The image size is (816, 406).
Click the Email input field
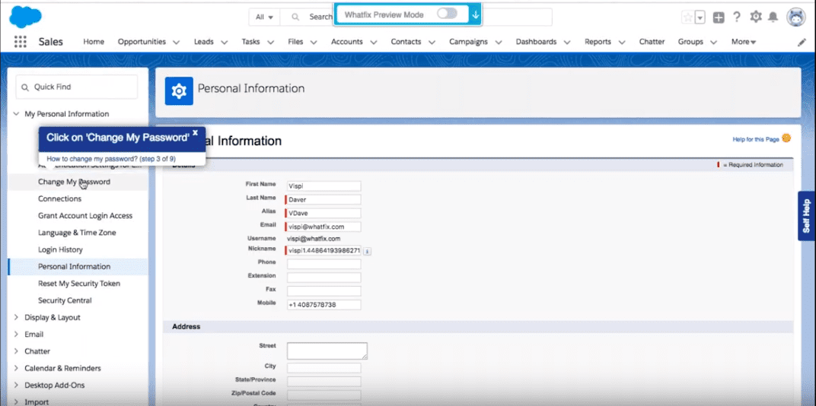pyautogui.click(x=324, y=227)
